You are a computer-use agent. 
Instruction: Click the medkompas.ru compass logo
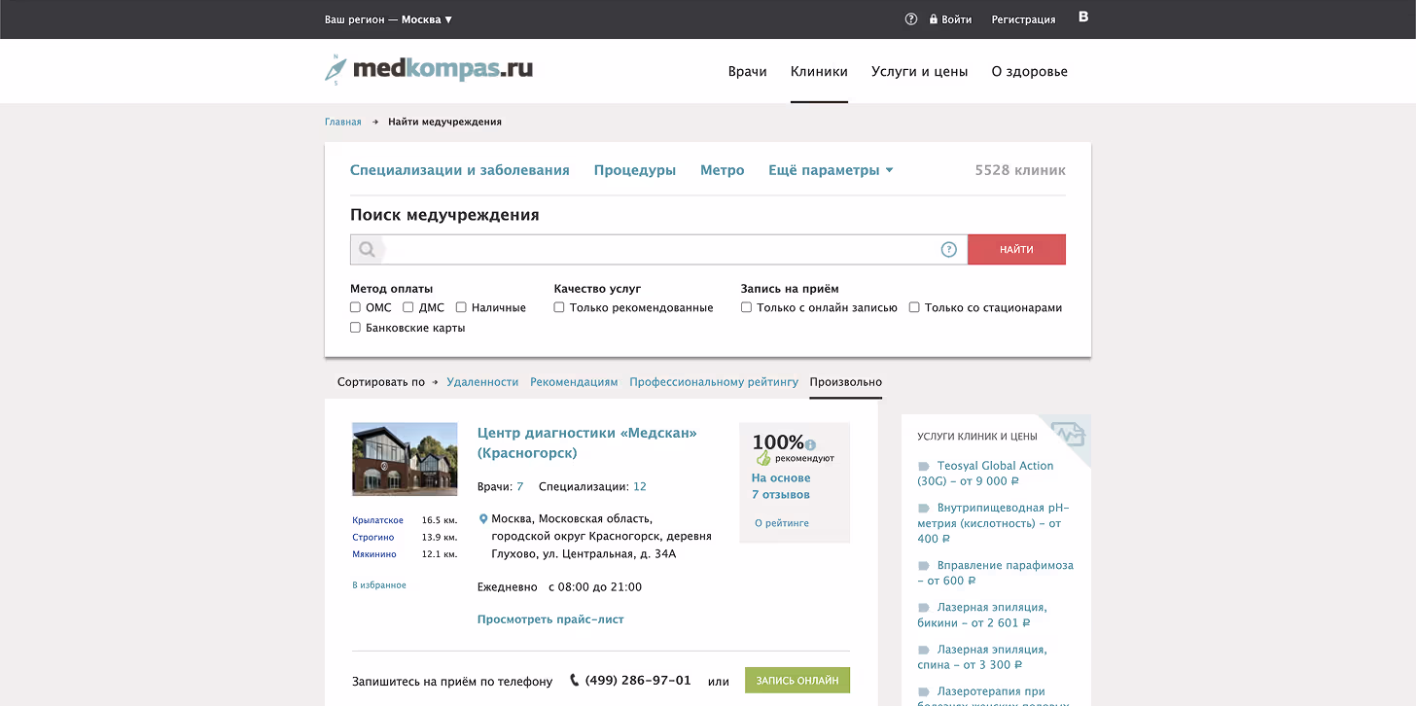(x=429, y=69)
